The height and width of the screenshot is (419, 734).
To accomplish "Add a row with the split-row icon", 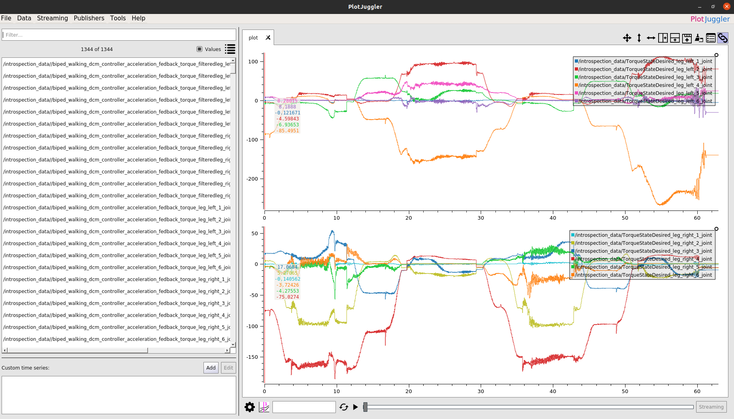I will pos(675,38).
